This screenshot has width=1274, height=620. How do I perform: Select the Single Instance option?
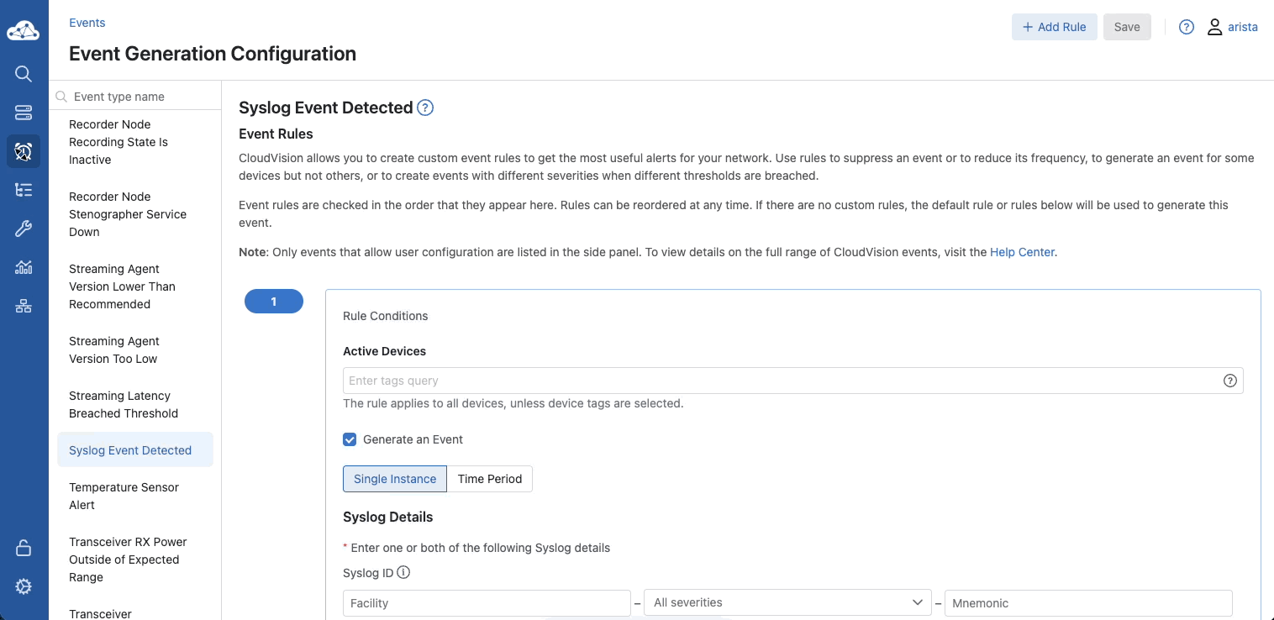(395, 479)
